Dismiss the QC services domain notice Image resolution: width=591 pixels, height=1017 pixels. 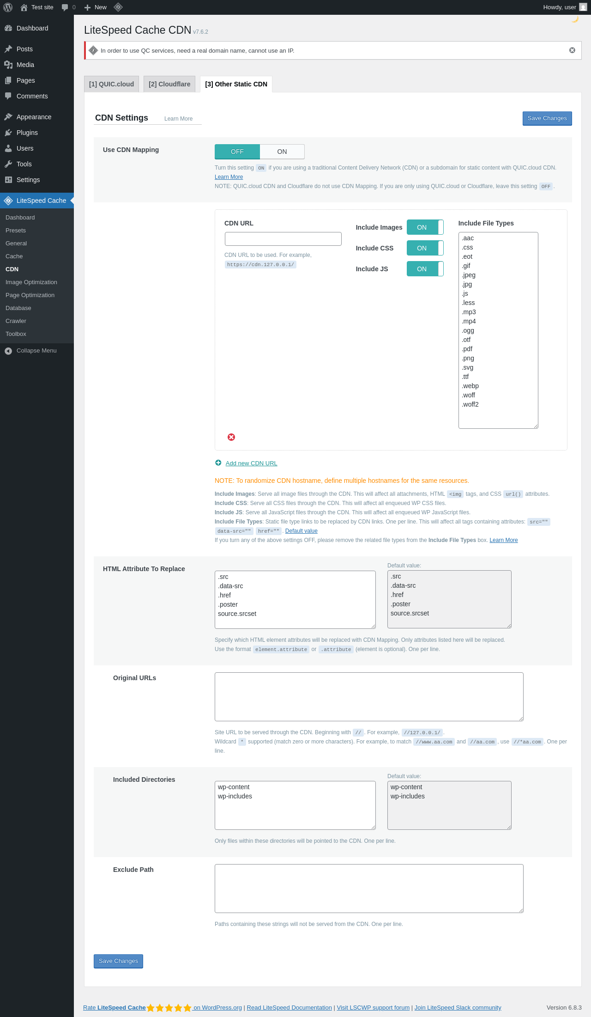[572, 50]
